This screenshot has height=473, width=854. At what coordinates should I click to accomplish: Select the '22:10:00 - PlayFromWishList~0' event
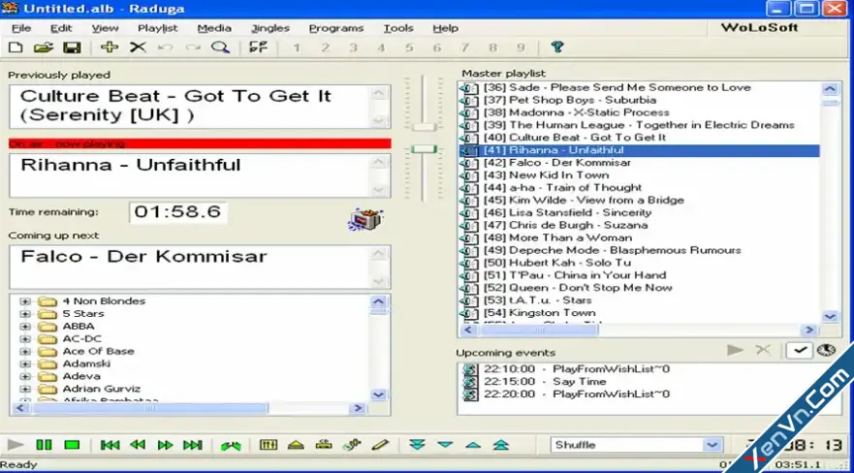(577, 369)
